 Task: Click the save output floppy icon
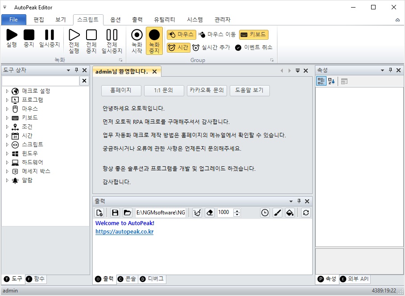(x=115, y=213)
